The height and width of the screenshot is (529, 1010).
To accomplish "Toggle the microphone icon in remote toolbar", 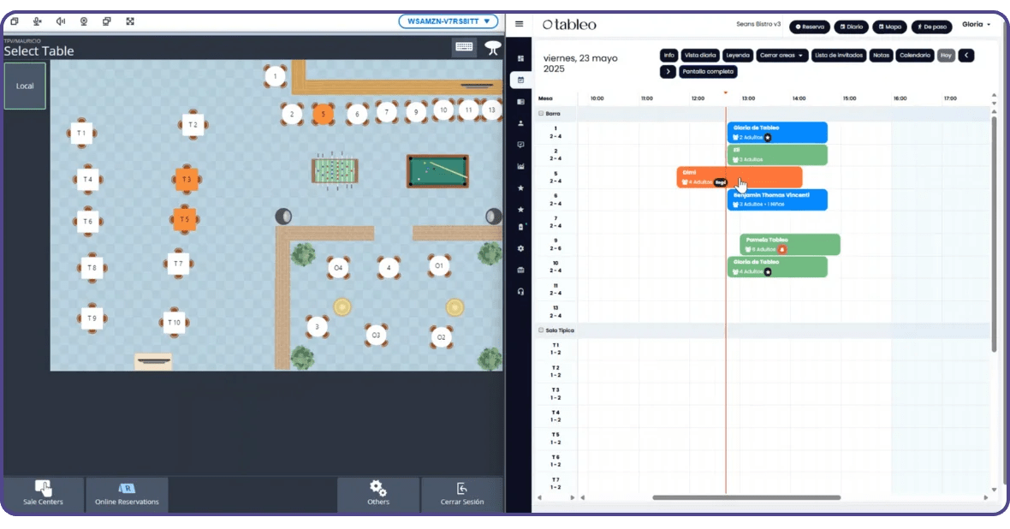I will [38, 21].
